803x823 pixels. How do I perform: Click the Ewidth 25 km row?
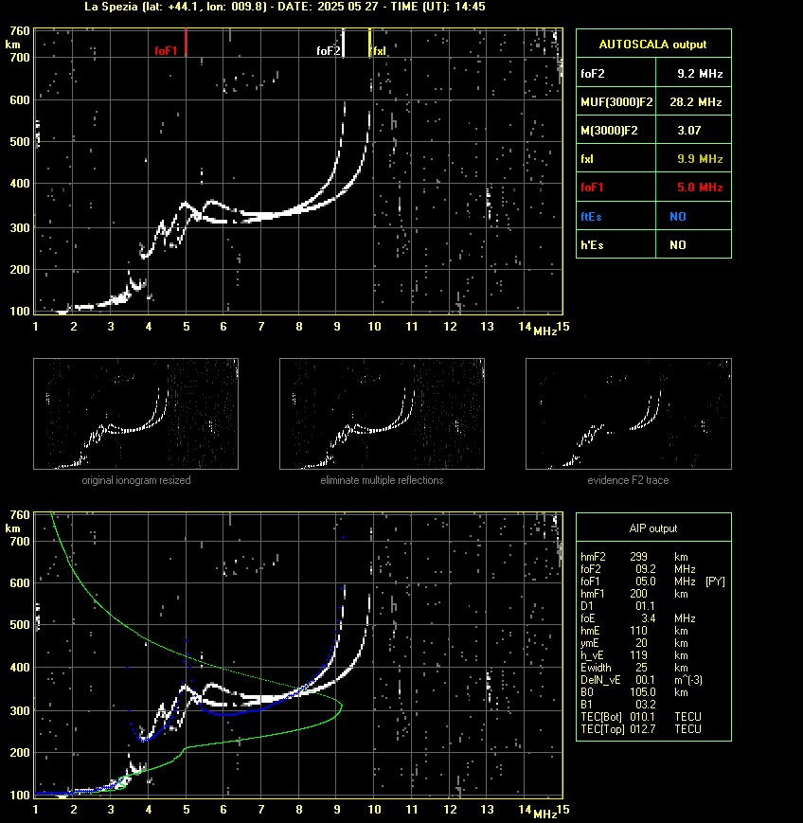[x=634, y=668]
